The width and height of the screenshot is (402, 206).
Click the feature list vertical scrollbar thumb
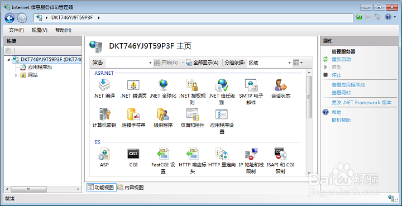[309, 97]
